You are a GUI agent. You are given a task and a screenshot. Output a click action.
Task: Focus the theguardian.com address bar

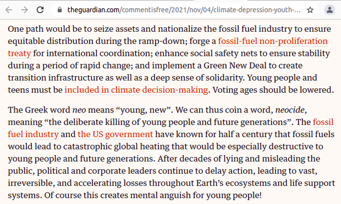pos(184,10)
